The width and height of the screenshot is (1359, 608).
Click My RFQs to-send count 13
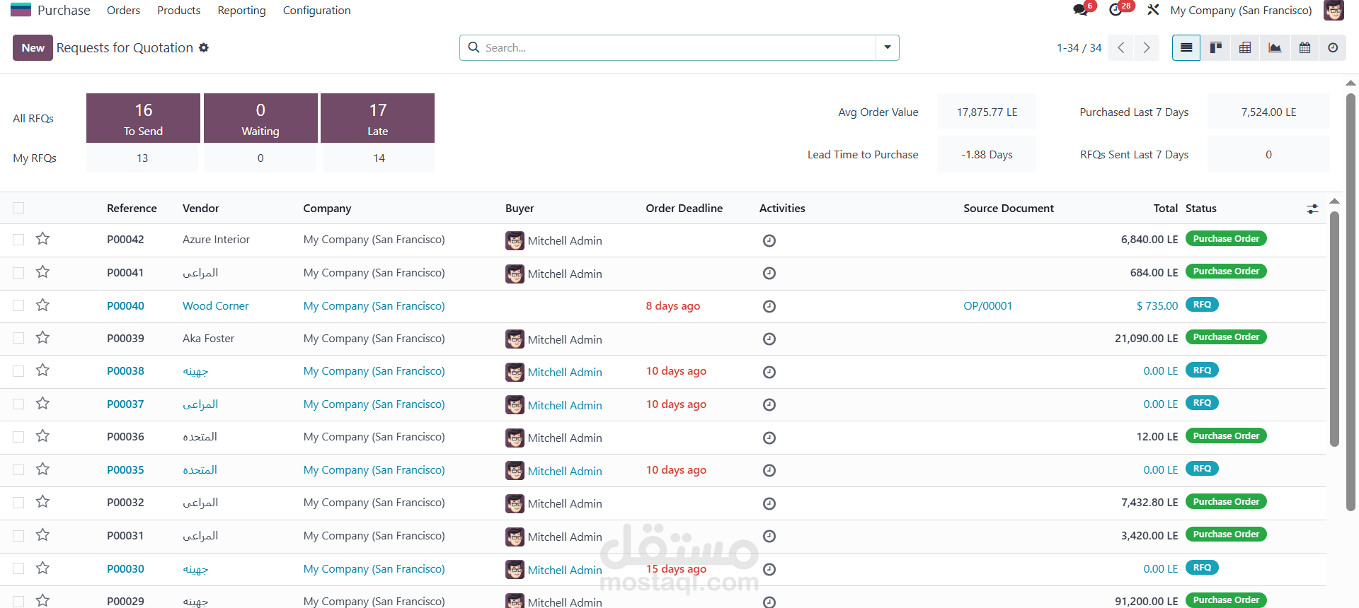click(142, 158)
